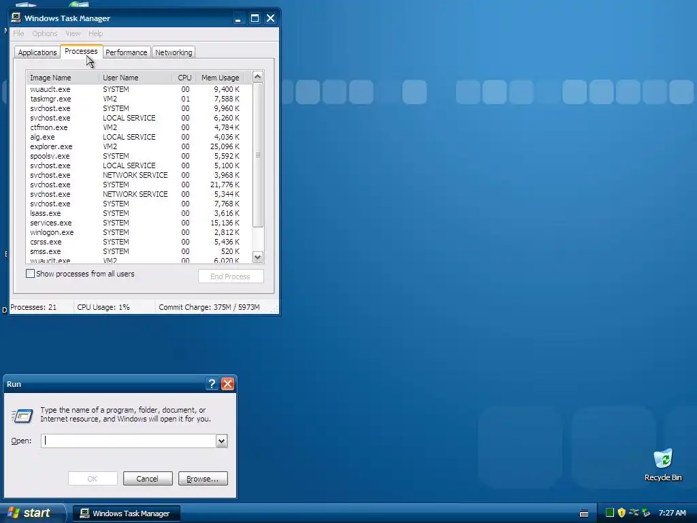Viewport: 697px width, 523px height.
Task: Open the File menu in Task Manager
Action: (18, 33)
